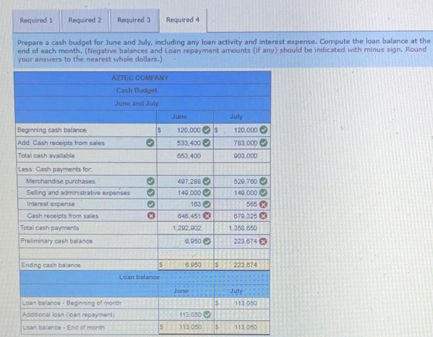
Task: Click green check beside July 149,000
Action: pyautogui.click(x=264, y=193)
